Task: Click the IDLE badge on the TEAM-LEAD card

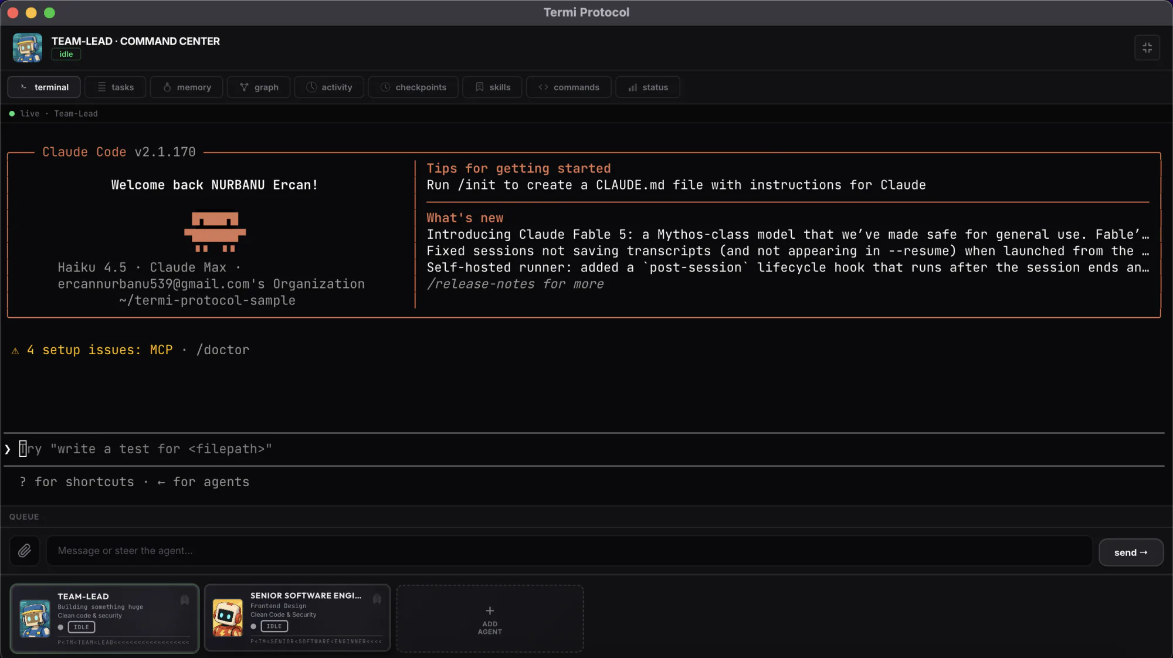Action: (x=82, y=627)
